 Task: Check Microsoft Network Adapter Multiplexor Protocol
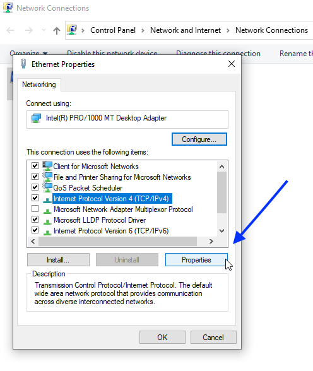click(x=35, y=209)
